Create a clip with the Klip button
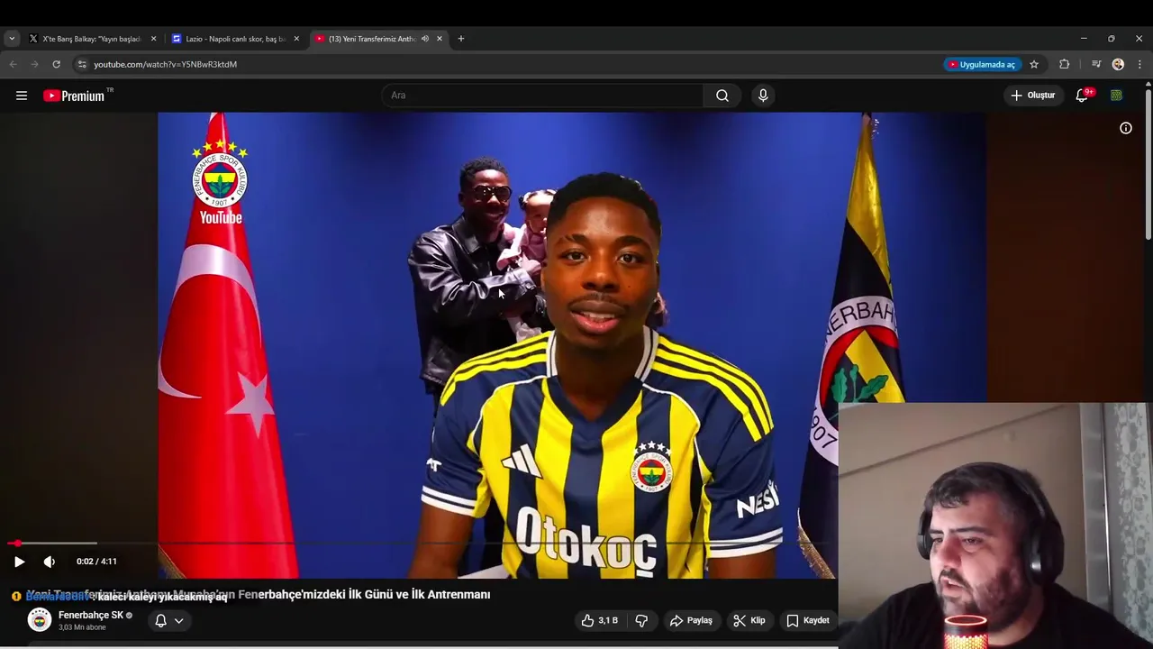Image resolution: width=1153 pixels, height=649 pixels. coord(749,620)
